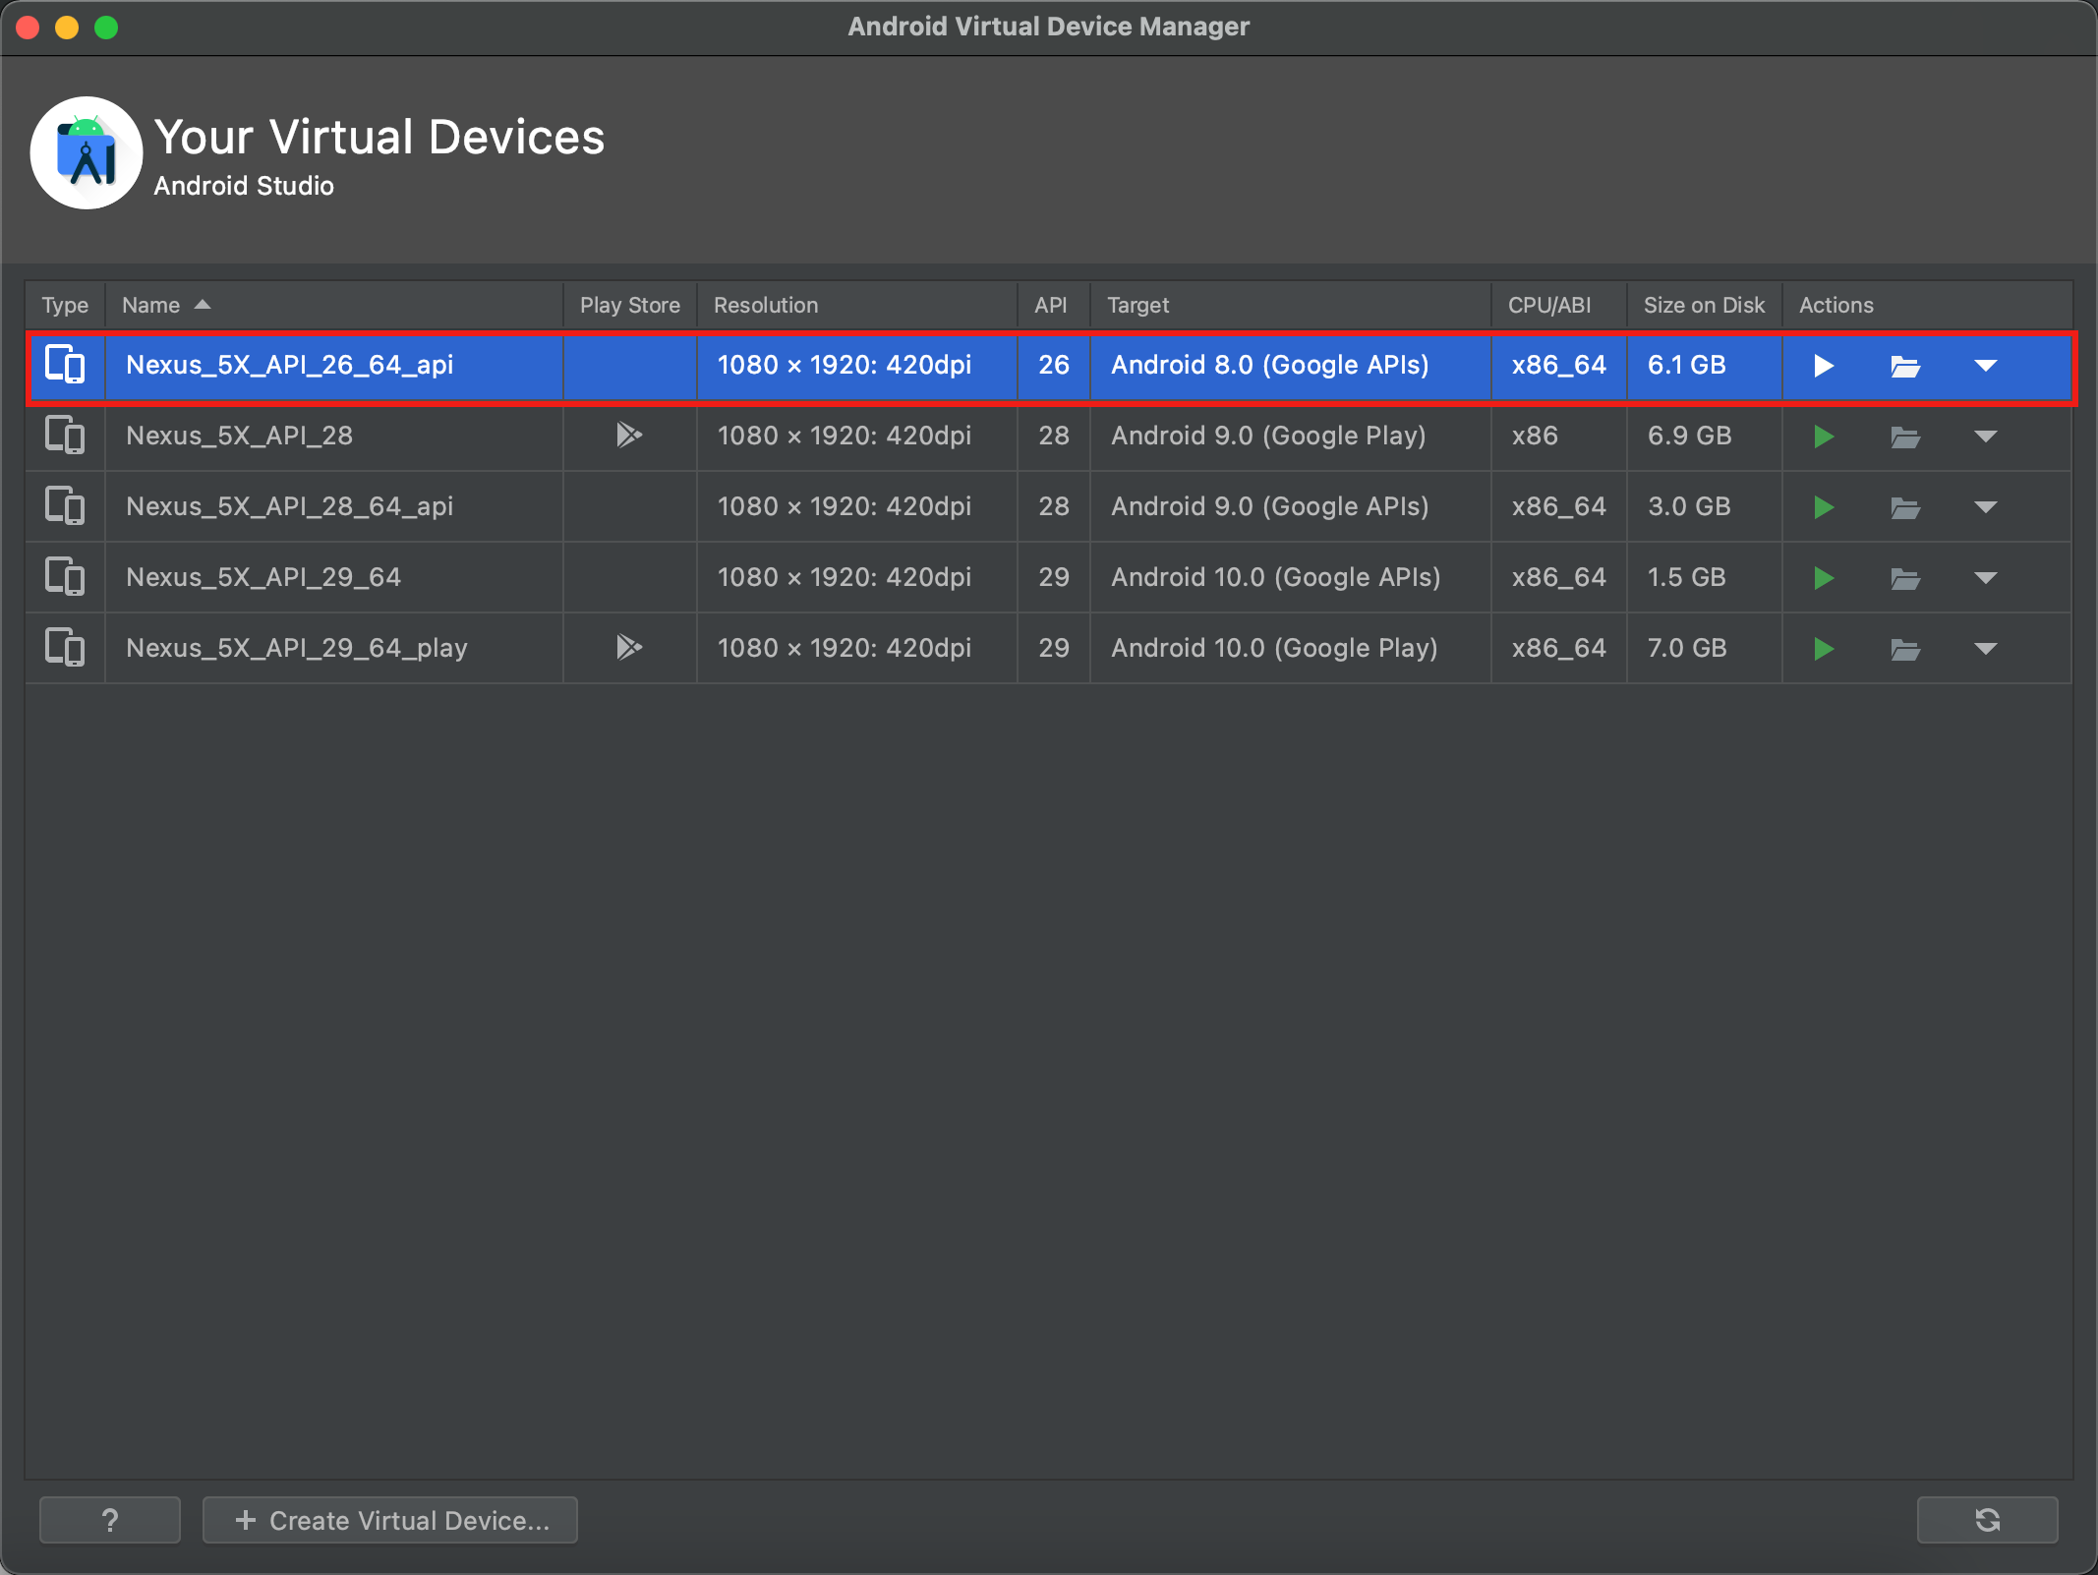Screen dimensions: 2098x1575
Task: Sort devices by CPU/ABI column header
Action: (1559, 306)
